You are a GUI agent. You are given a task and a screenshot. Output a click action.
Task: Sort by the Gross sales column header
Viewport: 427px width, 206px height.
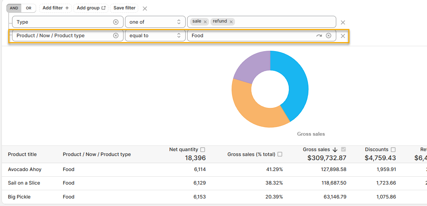[316, 150]
